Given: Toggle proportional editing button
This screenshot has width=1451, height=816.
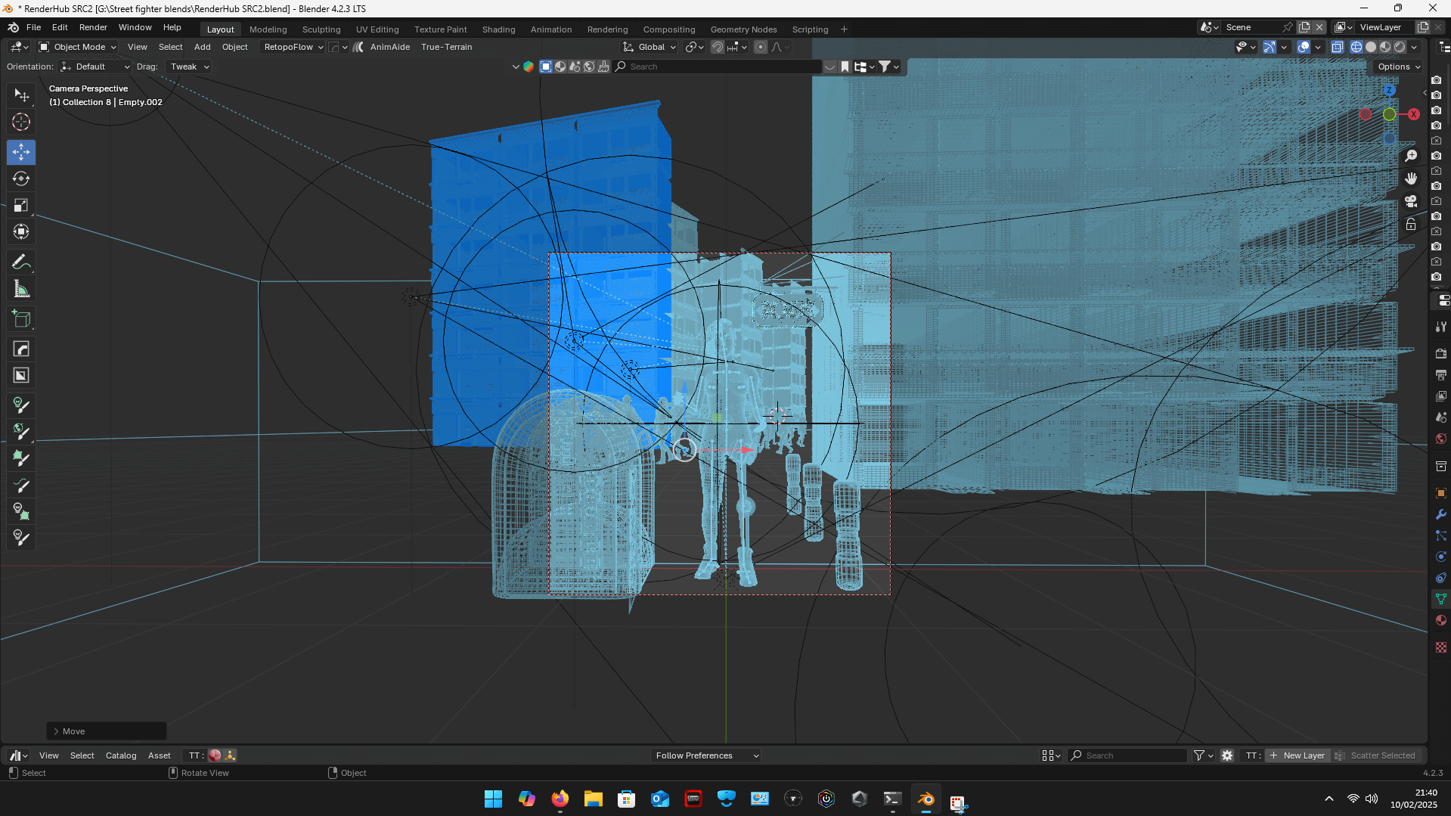Looking at the screenshot, I should (x=761, y=47).
